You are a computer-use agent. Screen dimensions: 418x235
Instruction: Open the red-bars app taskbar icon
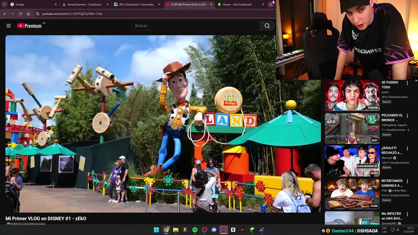click(243, 230)
